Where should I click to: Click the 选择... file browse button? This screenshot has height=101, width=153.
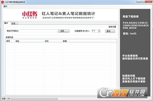64,31
